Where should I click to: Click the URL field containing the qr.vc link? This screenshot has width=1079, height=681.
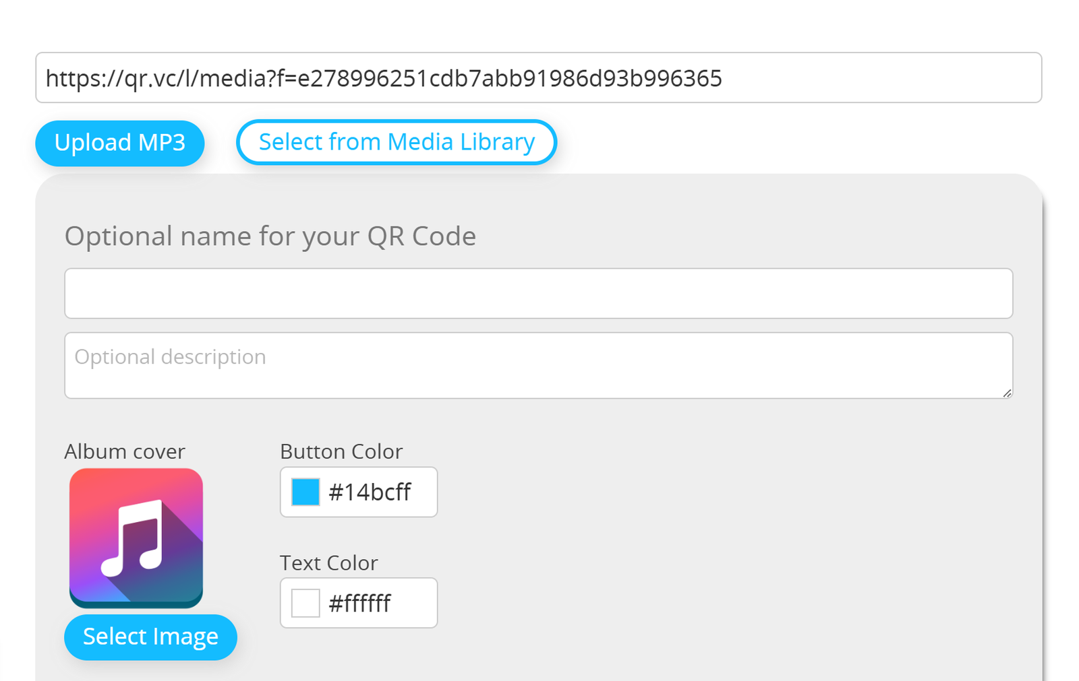(538, 78)
